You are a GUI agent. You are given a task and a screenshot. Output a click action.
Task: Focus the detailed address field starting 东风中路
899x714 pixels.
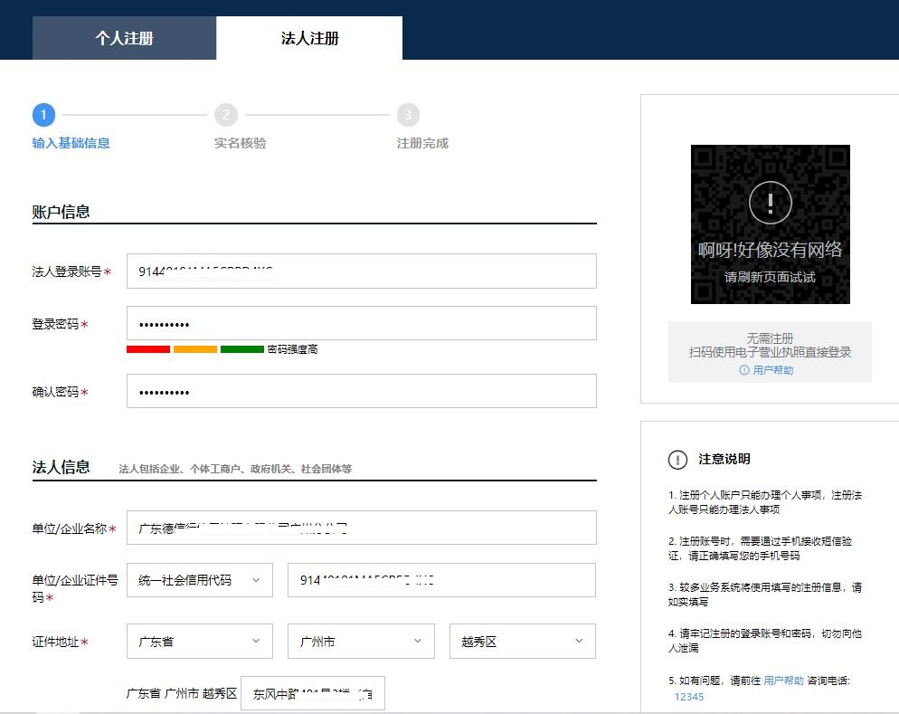click(x=312, y=693)
